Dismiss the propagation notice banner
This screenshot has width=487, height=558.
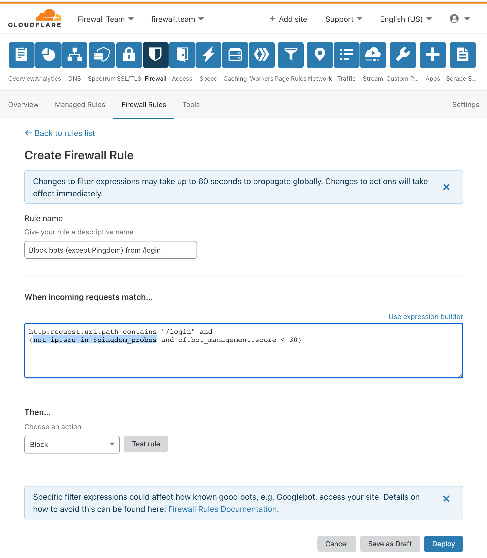click(x=446, y=187)
